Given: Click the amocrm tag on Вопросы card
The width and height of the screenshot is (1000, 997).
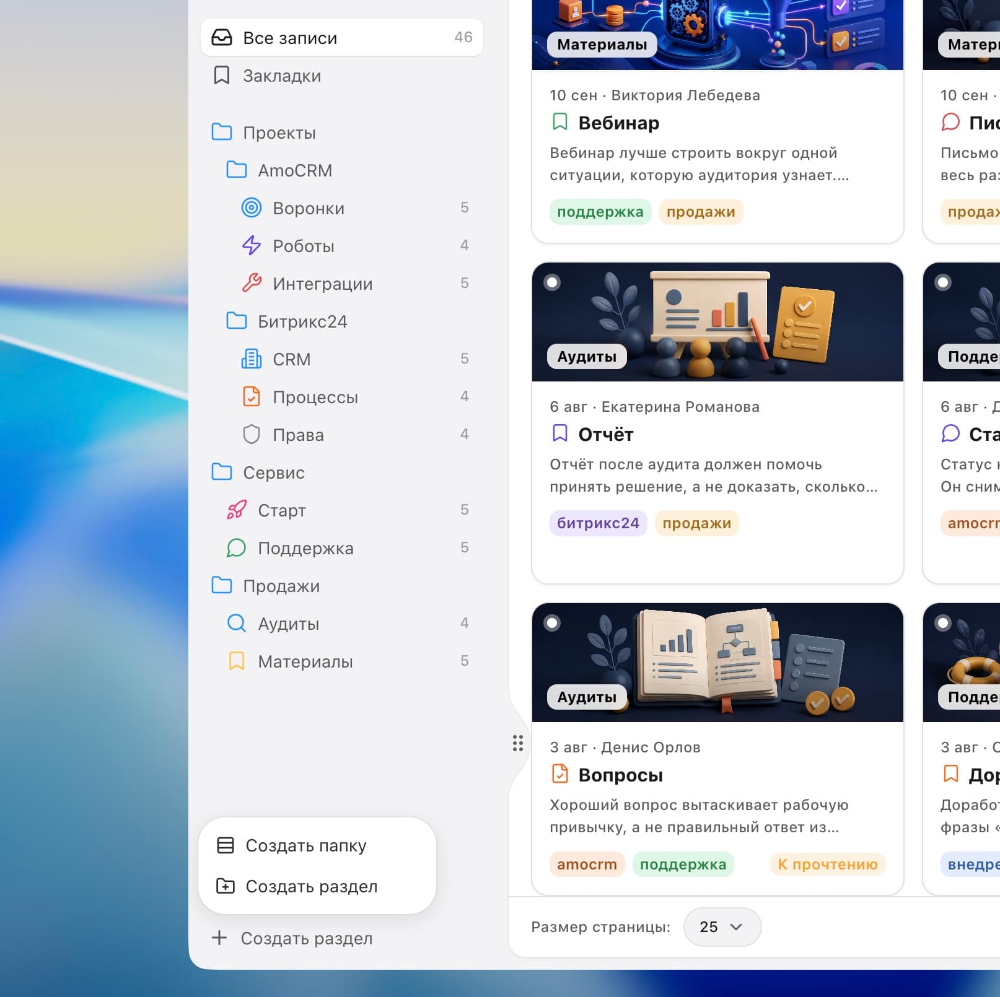Looking at the screenshot, I should pyautogui.click(x=587, y=864).
